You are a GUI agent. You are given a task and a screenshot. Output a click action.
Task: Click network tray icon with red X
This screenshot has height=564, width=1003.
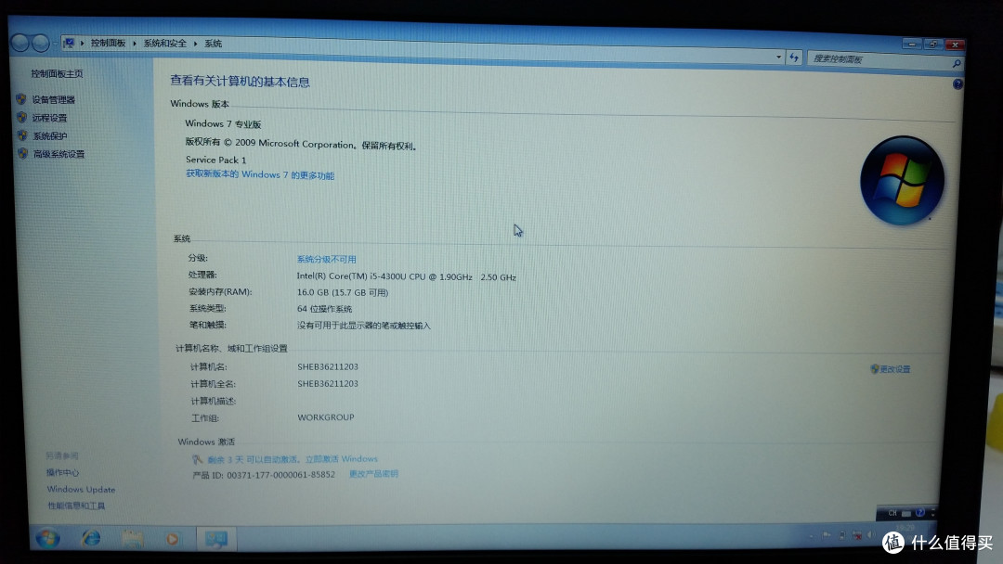(x=856, y=535)
